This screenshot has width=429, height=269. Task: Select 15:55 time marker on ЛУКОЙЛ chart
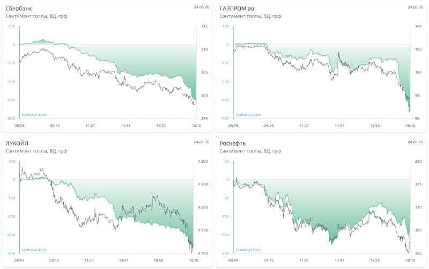point(158,260)
